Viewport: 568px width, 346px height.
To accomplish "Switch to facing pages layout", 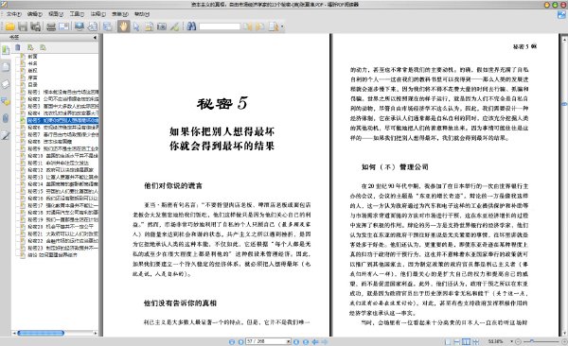I will tap(466, 341).
